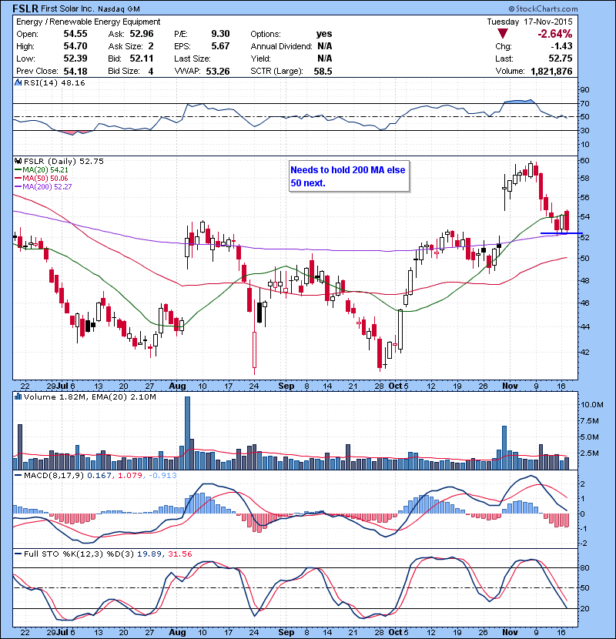Click the red down-triangle change indicator
Viewport: 616px width, 639px height.
pos(503,33)
